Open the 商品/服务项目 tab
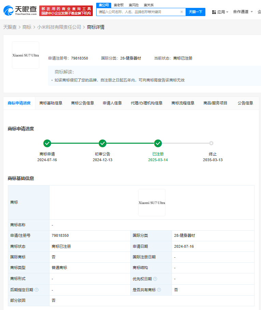Screen dimensions: 261x310 click(215, 103)
